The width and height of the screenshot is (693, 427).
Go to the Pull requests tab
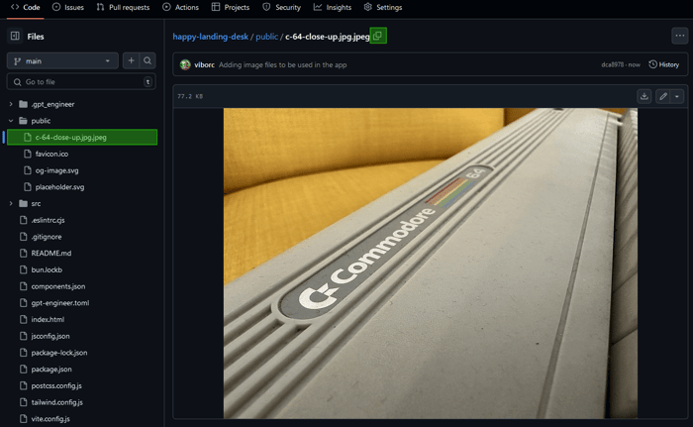[124, 8]
